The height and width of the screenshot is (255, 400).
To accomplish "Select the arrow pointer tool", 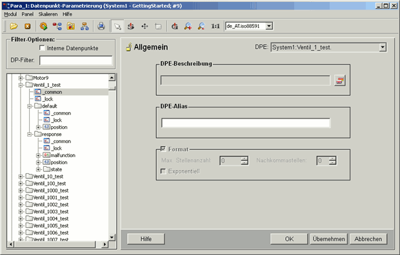I will pos(117,26).
